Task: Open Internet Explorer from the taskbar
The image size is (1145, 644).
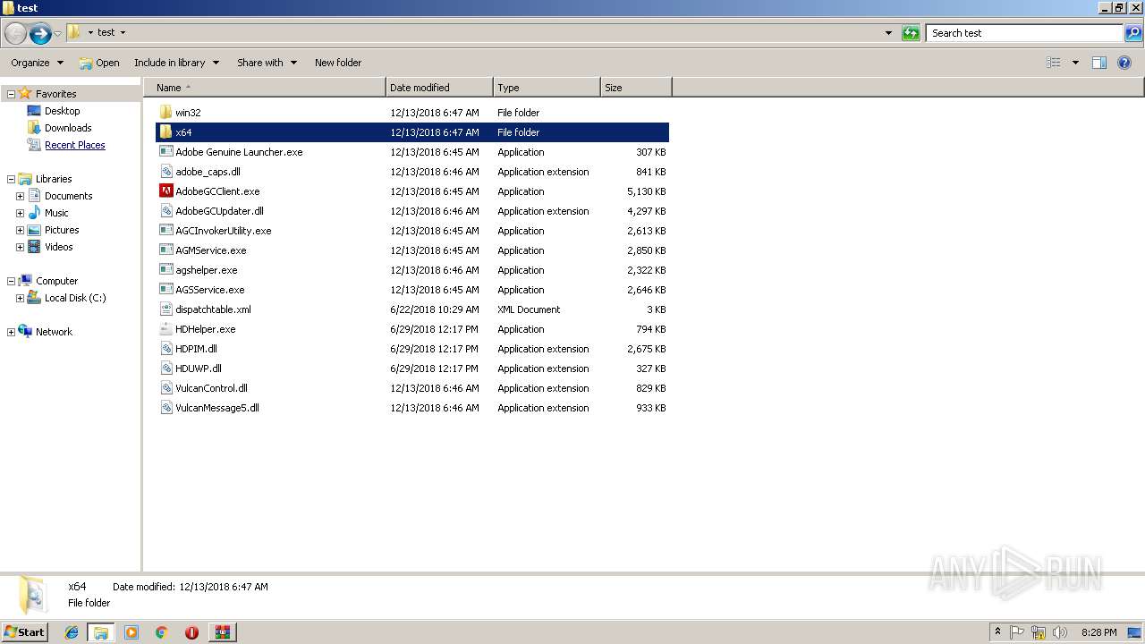Action: click(72, 632)
